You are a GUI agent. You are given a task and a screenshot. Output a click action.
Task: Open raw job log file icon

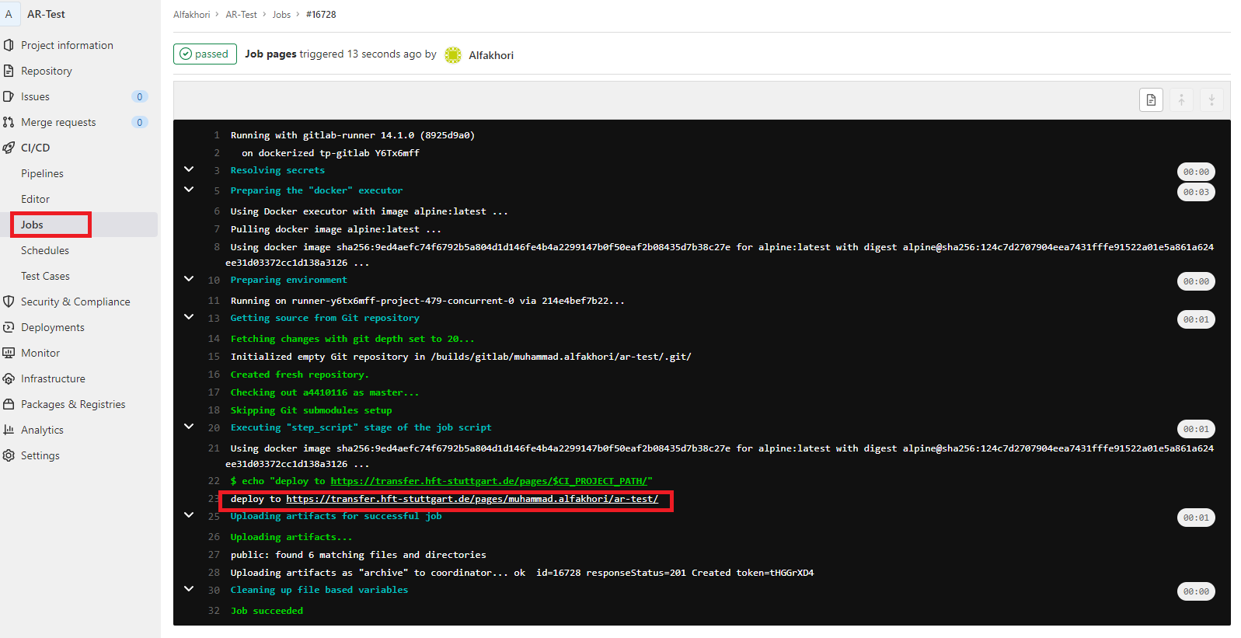point(1151,99)
